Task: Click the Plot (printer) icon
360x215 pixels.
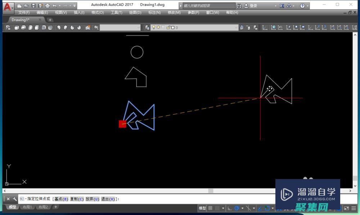Action: [47, 6]
